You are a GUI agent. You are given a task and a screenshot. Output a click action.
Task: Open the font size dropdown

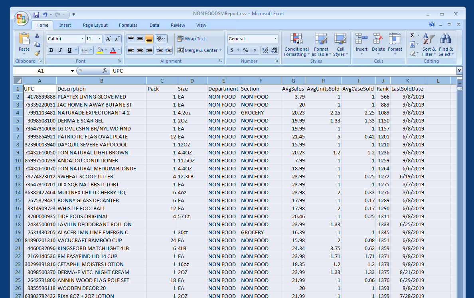pyautogui.click(x=99, y=39)
